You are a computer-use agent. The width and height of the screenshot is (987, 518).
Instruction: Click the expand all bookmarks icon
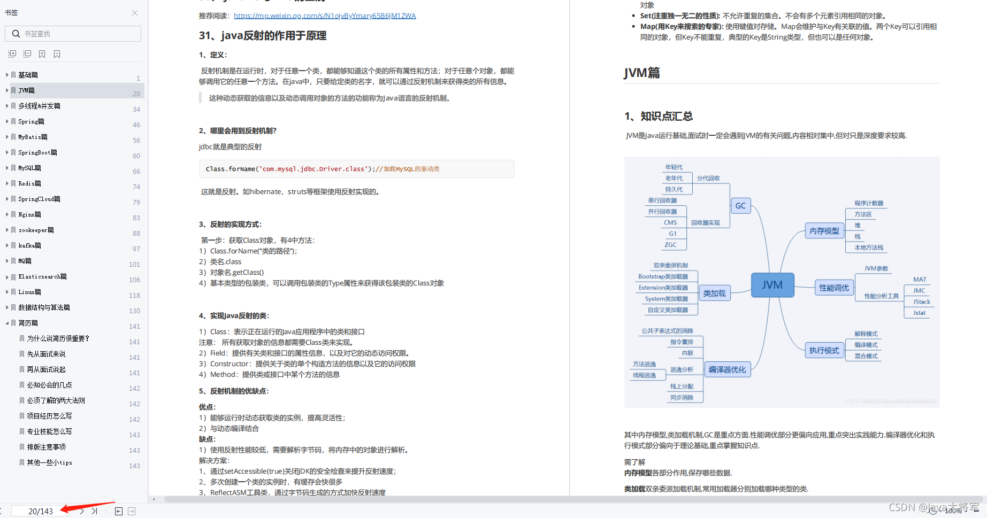point(12,54)
